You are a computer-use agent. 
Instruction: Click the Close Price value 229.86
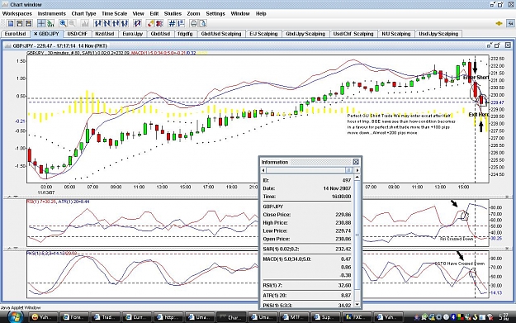point(343,214)
